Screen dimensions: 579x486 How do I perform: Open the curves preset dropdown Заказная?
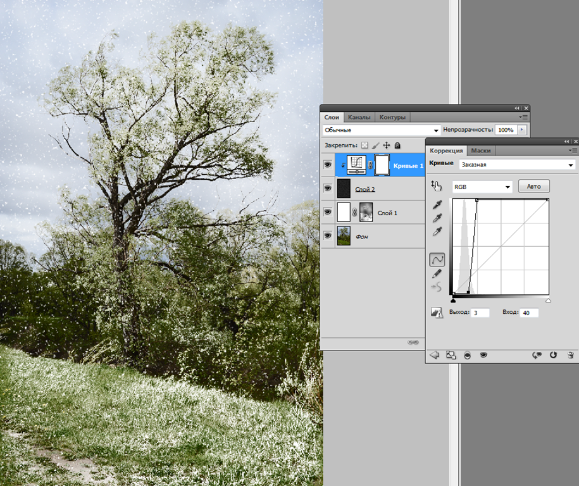[x=518, y=165]
